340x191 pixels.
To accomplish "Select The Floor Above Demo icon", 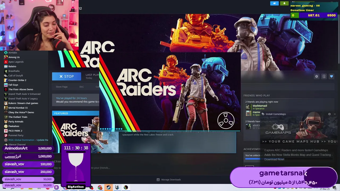I will coord(6,89).
